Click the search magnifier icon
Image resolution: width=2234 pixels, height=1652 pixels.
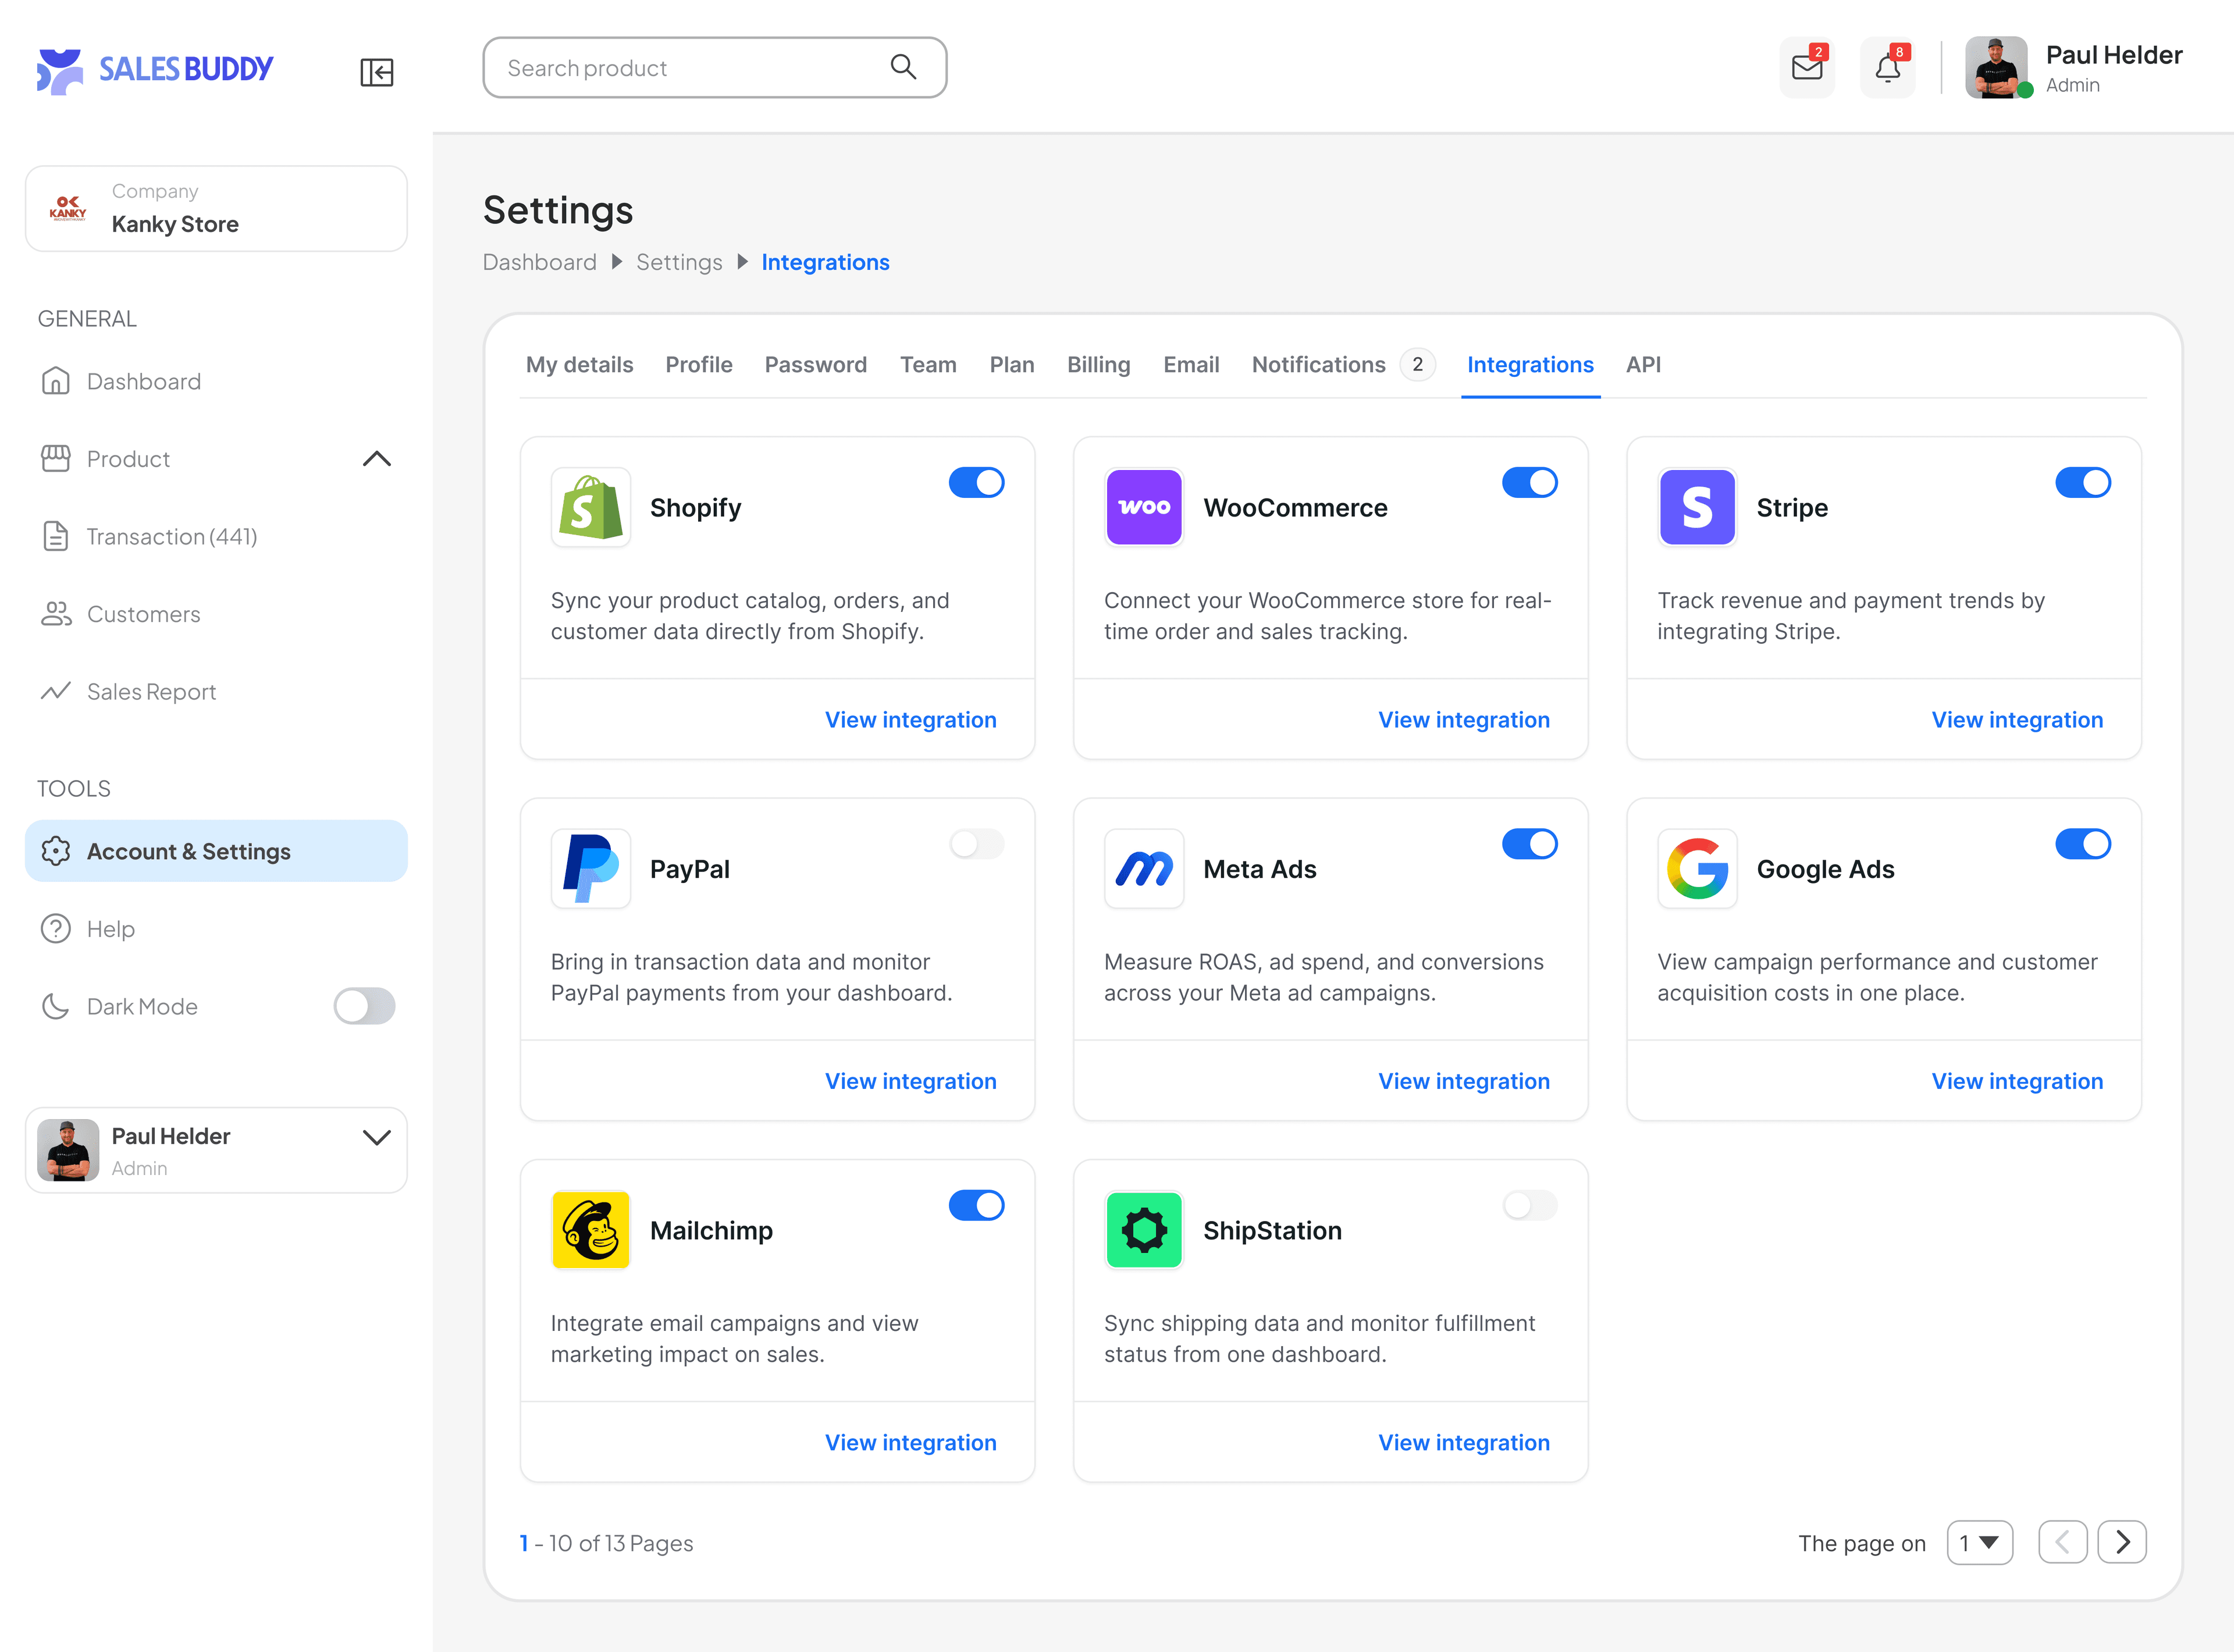(x=903, y=67)
